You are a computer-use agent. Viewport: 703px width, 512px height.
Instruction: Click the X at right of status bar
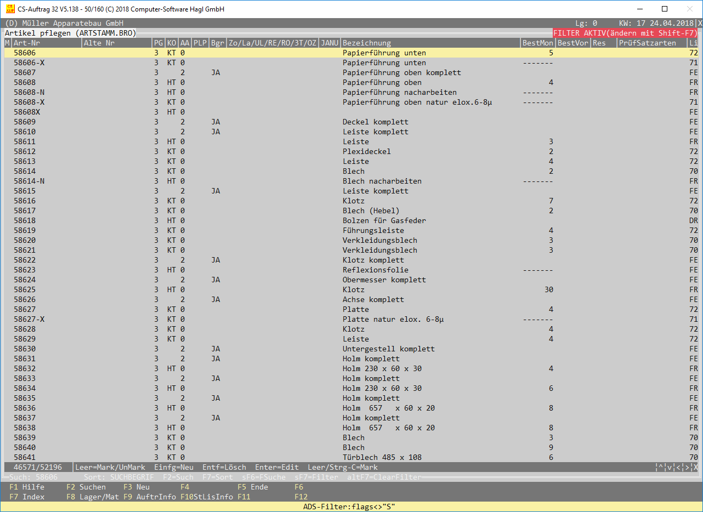(x=696, y=468)
